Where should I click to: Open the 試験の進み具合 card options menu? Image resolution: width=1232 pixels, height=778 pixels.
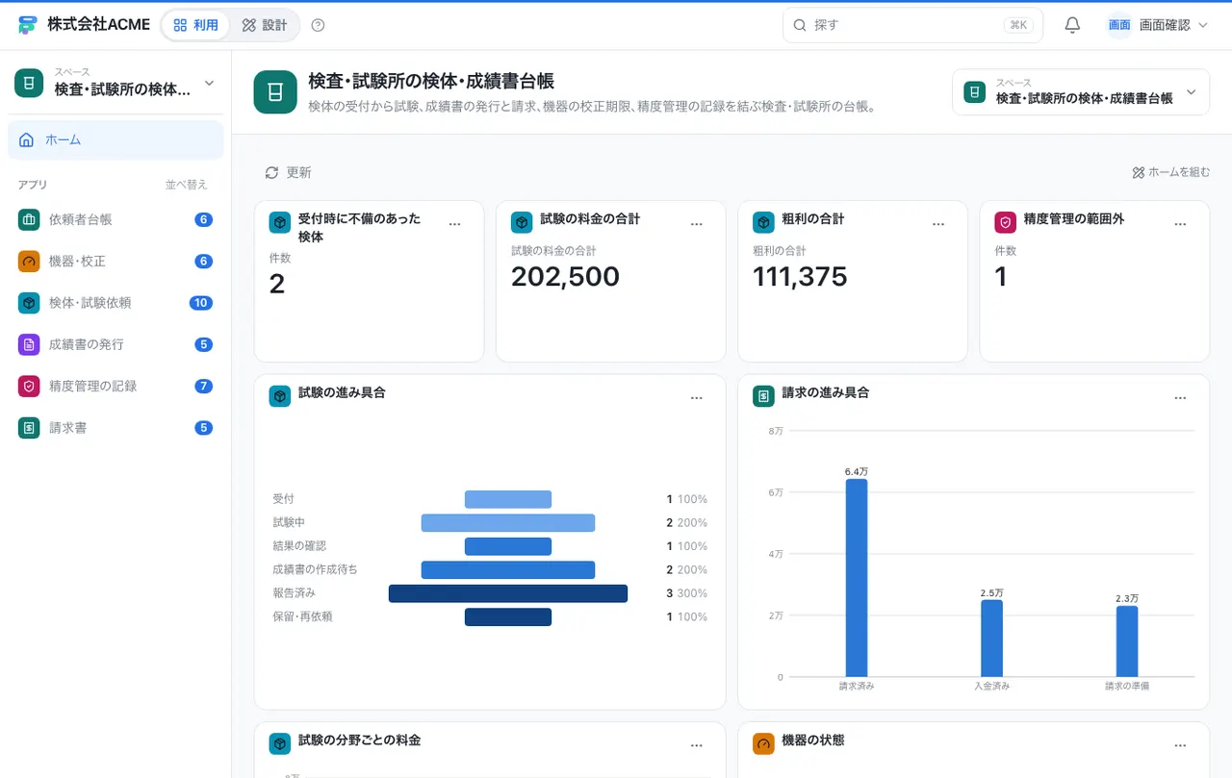(697, 398)
